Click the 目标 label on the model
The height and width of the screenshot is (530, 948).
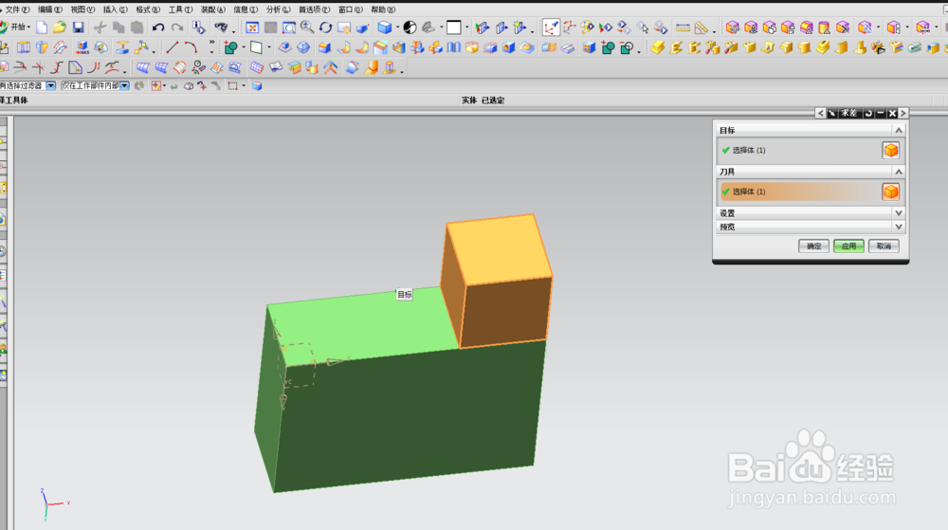[405, 294]
